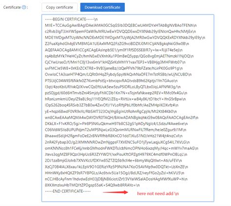Place cursor on line starting with c2Rvb3IgT3JnYW5pemF0aW9u
The height and width of the screenshot is (206, 231).
click(x=120, y=31)
